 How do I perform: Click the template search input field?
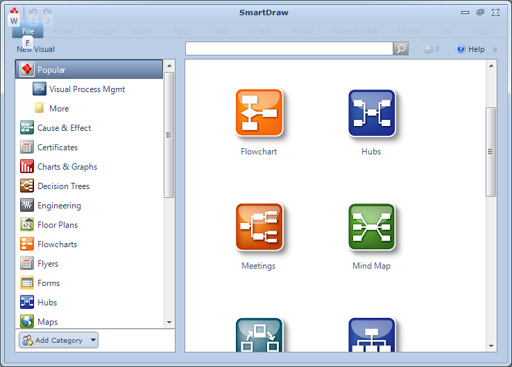289,48
